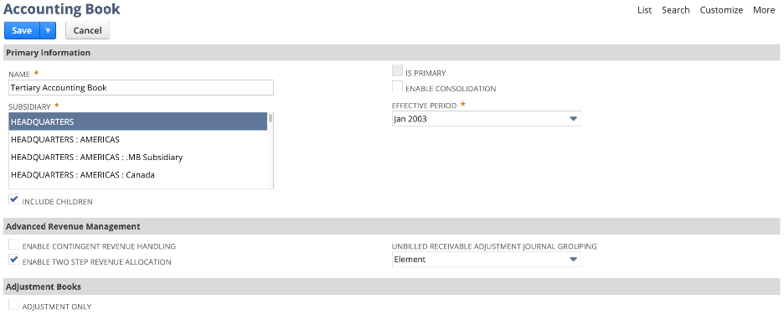
Task: Uncheck Enable Two Step Revenue Allocation
Action: 14,260
